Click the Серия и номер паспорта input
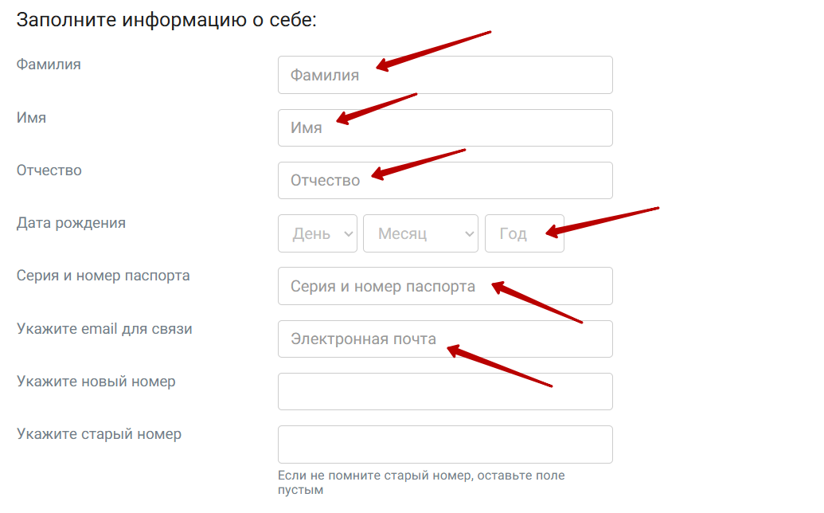The height and width of the screenshot is (513, 824). 444,286
